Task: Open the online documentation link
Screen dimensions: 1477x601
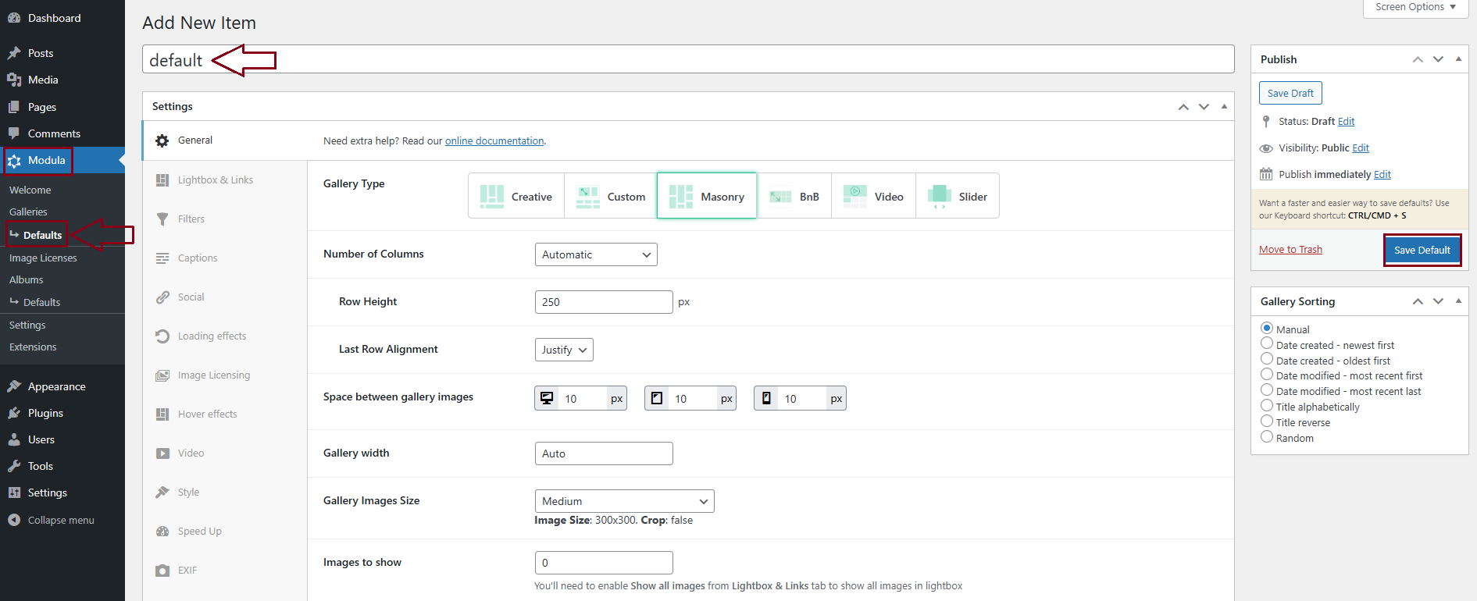Action: (494, 141)
